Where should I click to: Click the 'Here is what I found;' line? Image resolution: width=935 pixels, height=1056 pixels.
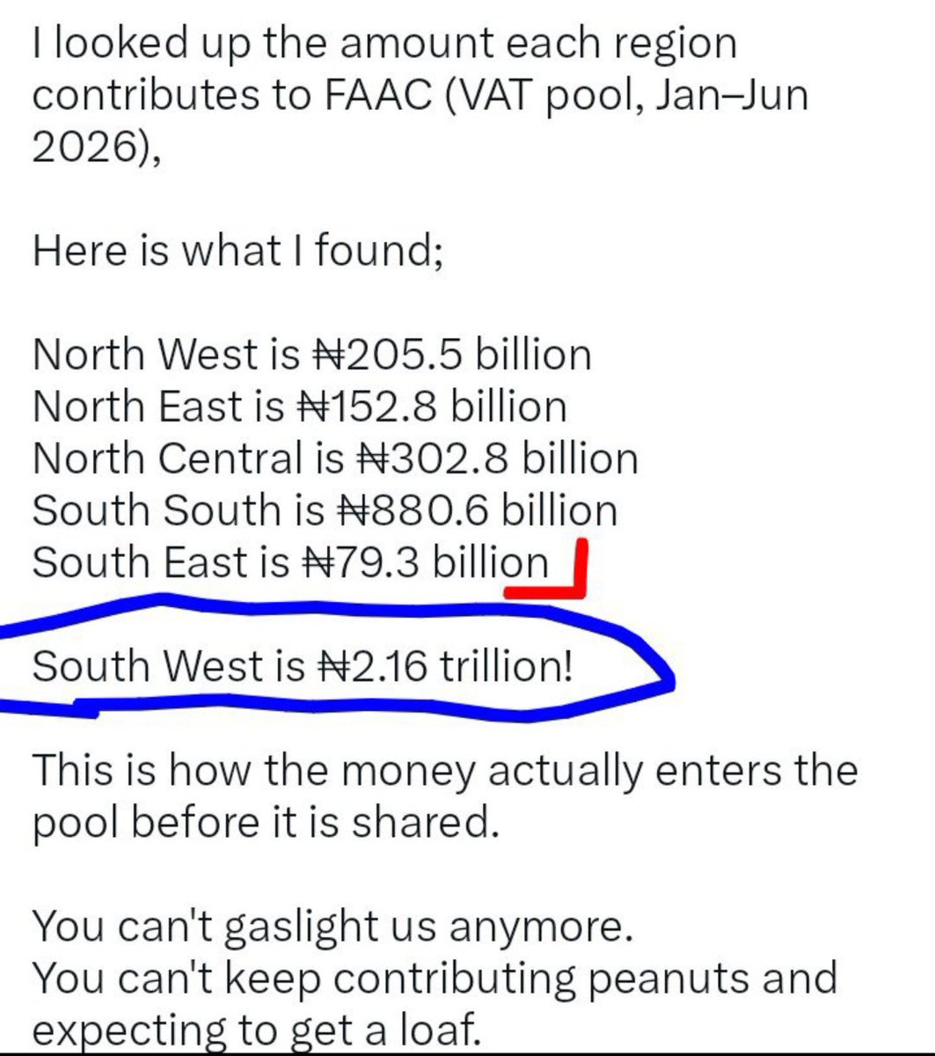237,251
